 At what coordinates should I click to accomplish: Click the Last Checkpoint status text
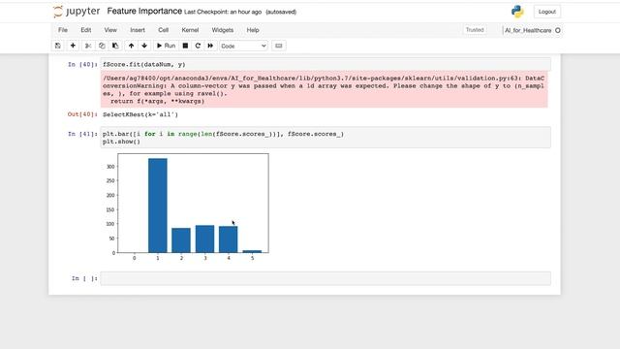point(223,12)
